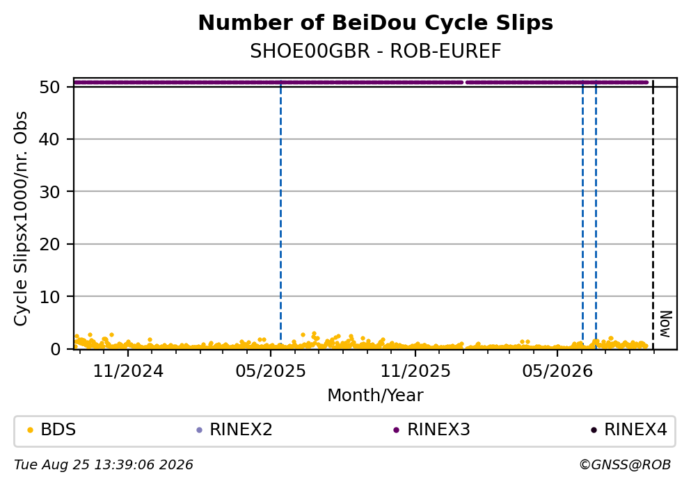Click the 11/2024 x-axis tick label
Image resolution: width=691 pixels, height=486 pixels.
point(128,371)
